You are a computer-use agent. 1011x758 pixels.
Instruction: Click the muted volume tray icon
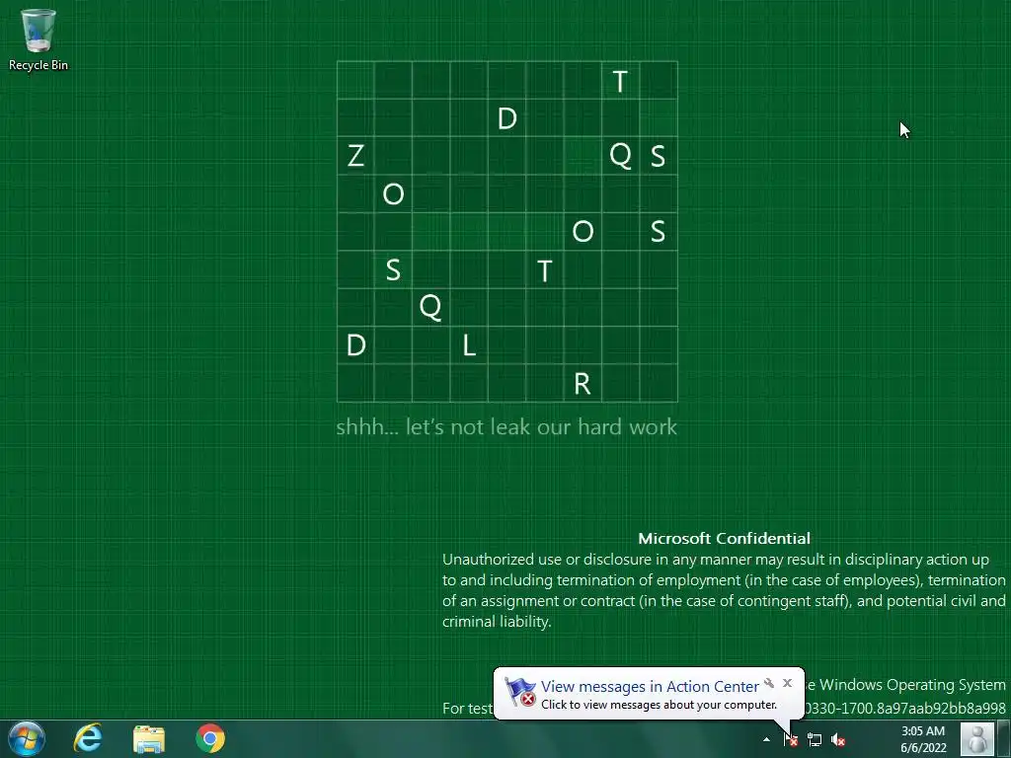(x=838, y=740)
